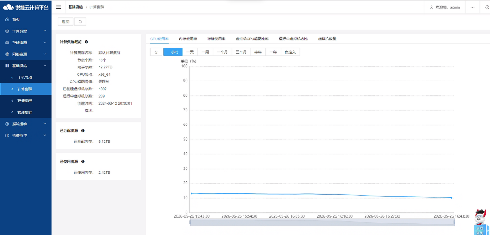Click the 计算资源 database icon

[7, 31]
